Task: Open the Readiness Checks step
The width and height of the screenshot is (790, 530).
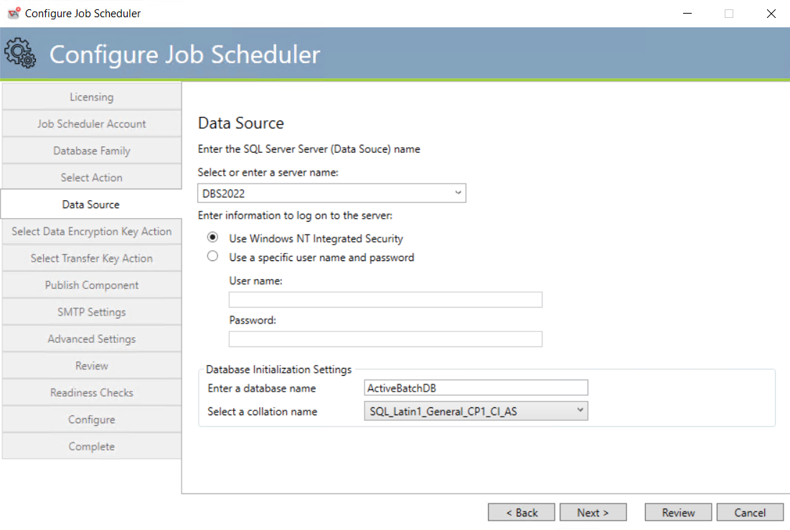Action: pyautogui.click(x=92, y=392)
